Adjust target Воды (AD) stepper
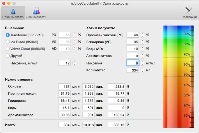The height and width of the screenshot is (133, 199). (x=143, y=49)
